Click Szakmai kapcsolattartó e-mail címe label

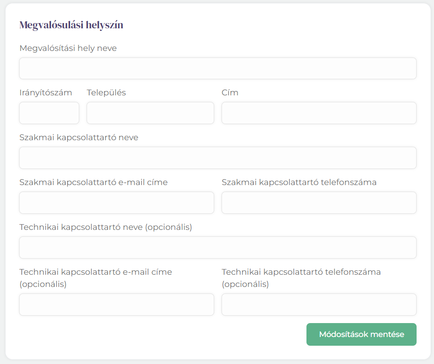point(94,182)
